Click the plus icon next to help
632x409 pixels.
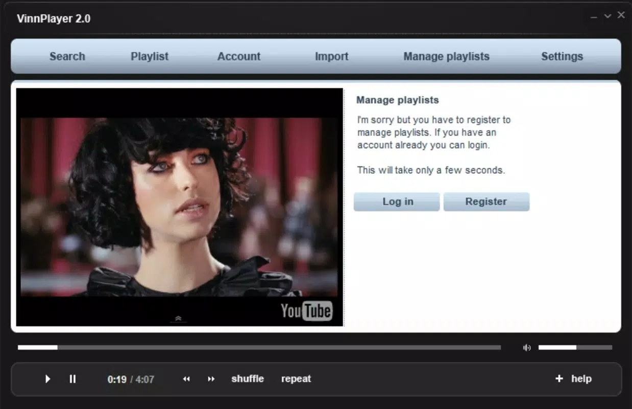click(559, 378)
